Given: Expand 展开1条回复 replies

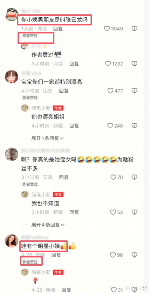Looking at the screenshot, I should [47, 138].
